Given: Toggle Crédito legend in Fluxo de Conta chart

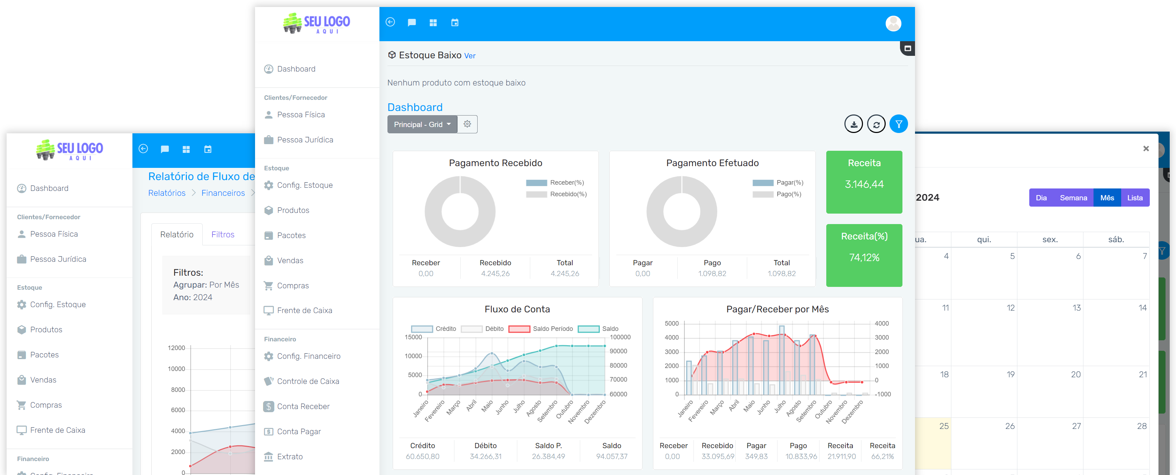Looking at the screenshot, I should tap(433, 329).
